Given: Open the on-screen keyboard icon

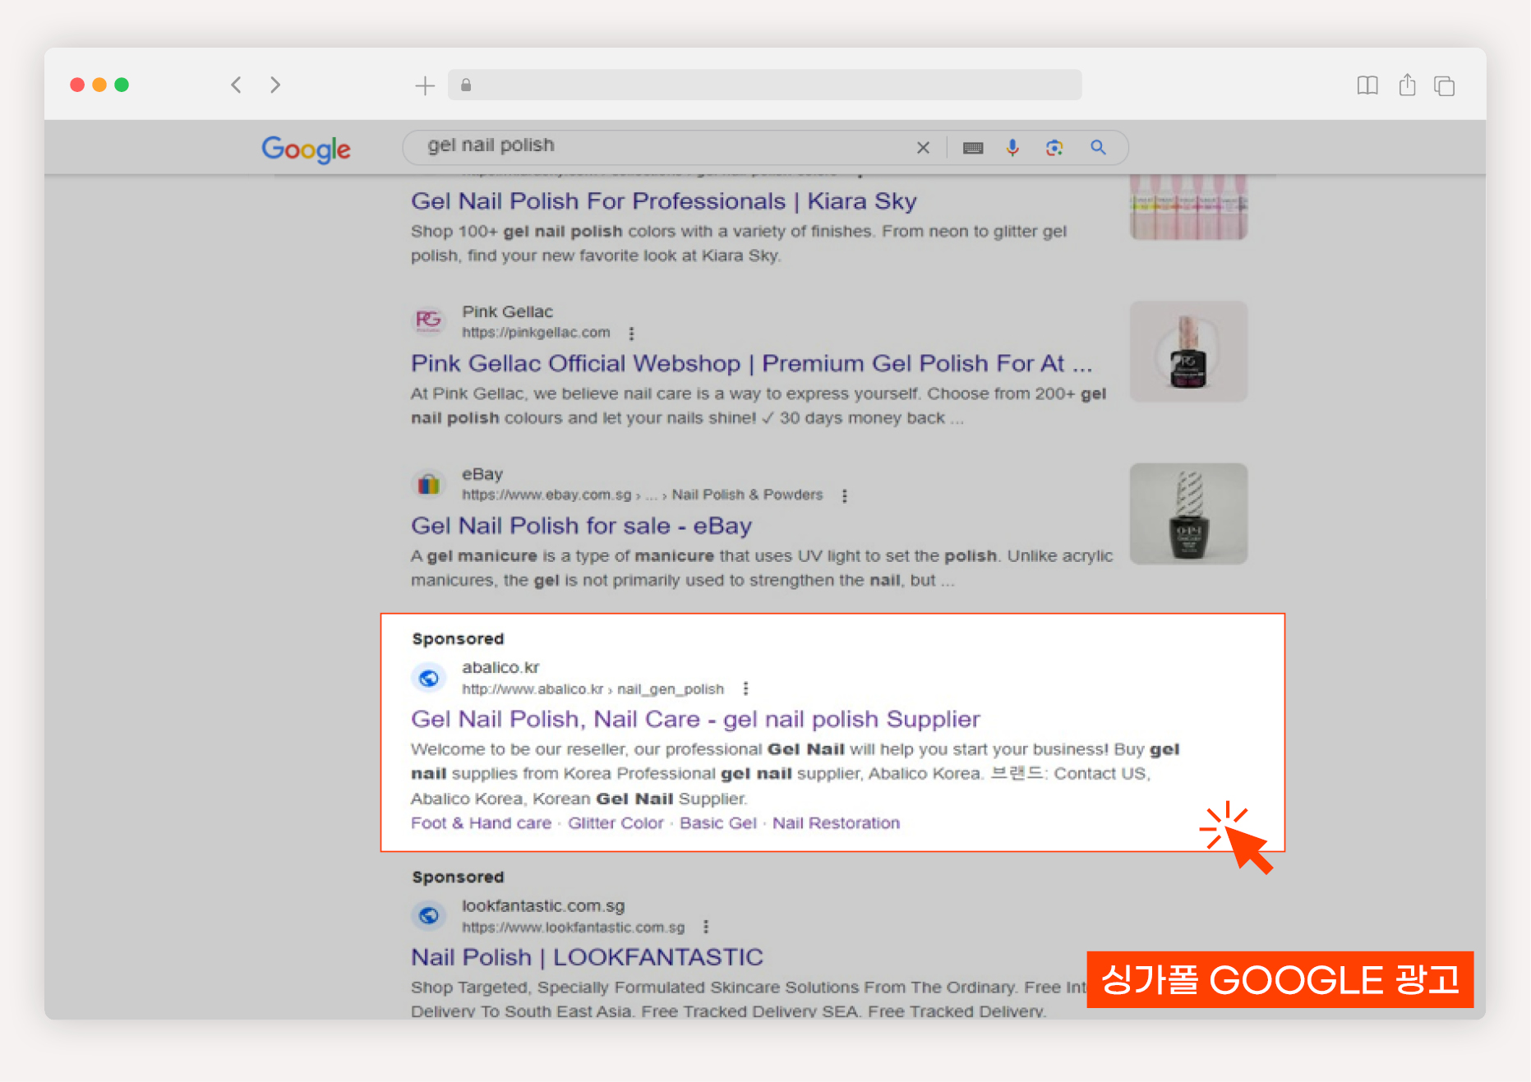Looking at the screenshot, I should click(973, 148).
